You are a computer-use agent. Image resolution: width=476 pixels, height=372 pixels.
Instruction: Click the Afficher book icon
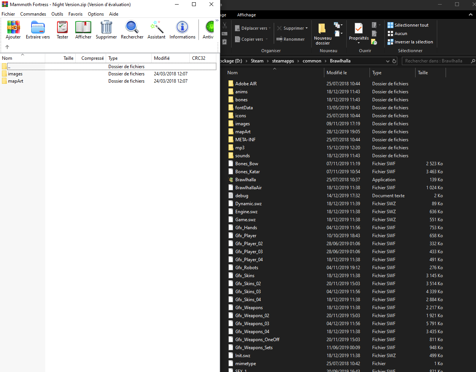[83, 27]
